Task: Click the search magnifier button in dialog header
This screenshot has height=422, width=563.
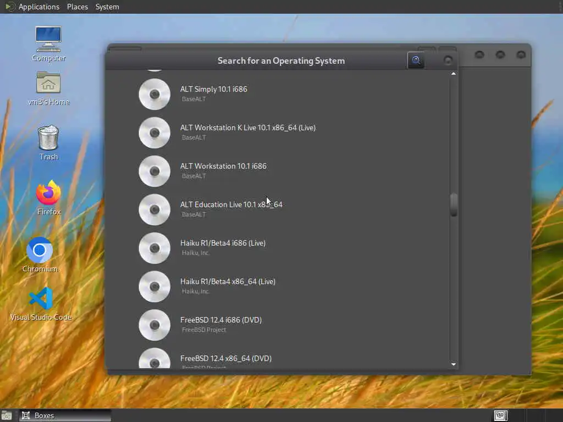Action: [416, 60]
